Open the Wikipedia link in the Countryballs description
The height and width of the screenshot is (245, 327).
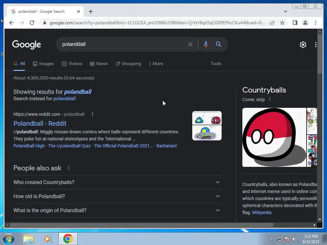pyautogui.click(x=262, y=212)
